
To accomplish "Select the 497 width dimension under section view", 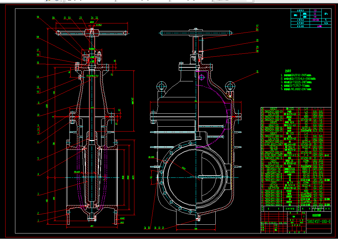I will (92, 226).
